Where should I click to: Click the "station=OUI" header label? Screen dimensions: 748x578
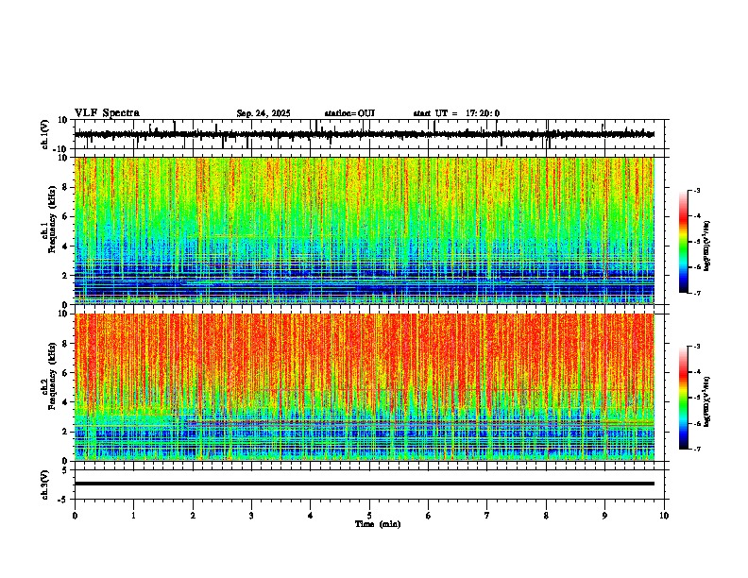click(349, 113)
